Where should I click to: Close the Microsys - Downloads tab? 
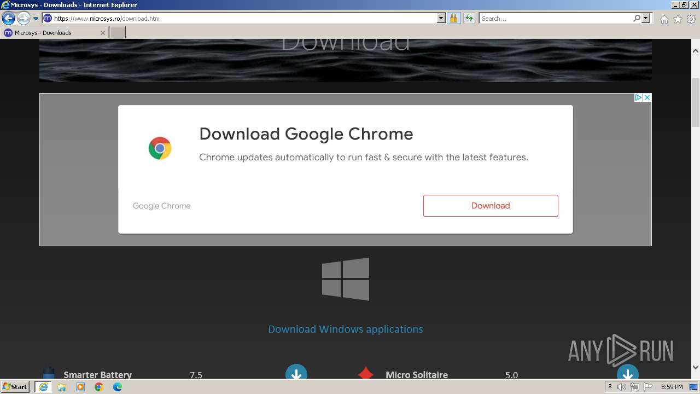coord(102,33)
